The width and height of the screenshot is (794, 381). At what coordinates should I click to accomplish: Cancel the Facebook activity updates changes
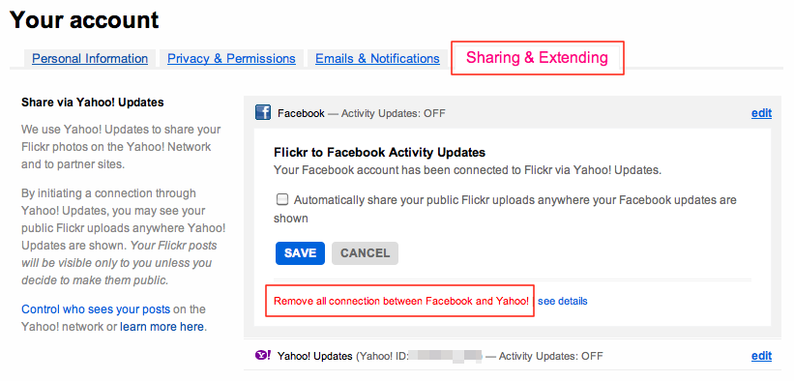click(x=366, y=253)
